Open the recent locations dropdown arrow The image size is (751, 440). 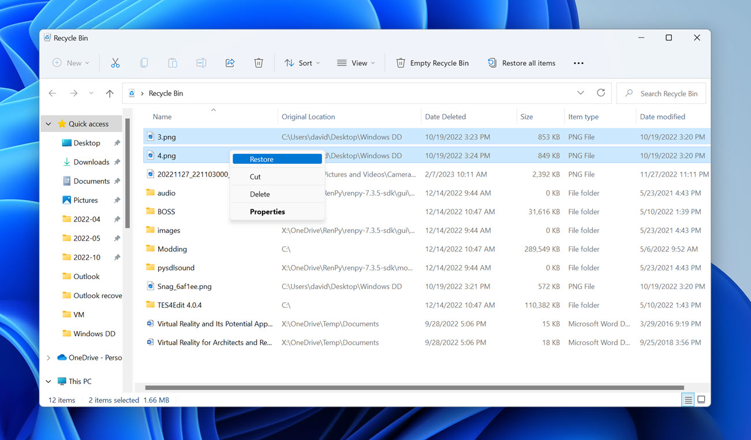point(91,93)
